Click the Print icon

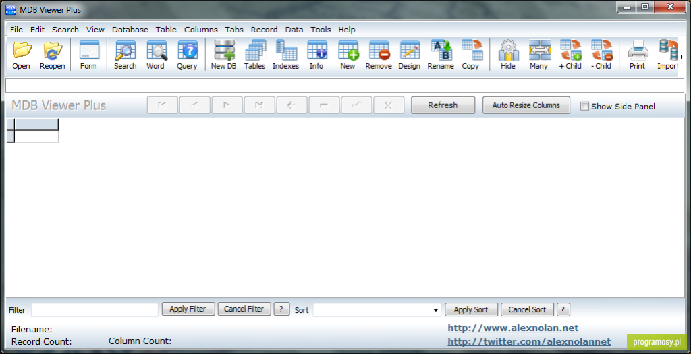[x=637, y=55]
